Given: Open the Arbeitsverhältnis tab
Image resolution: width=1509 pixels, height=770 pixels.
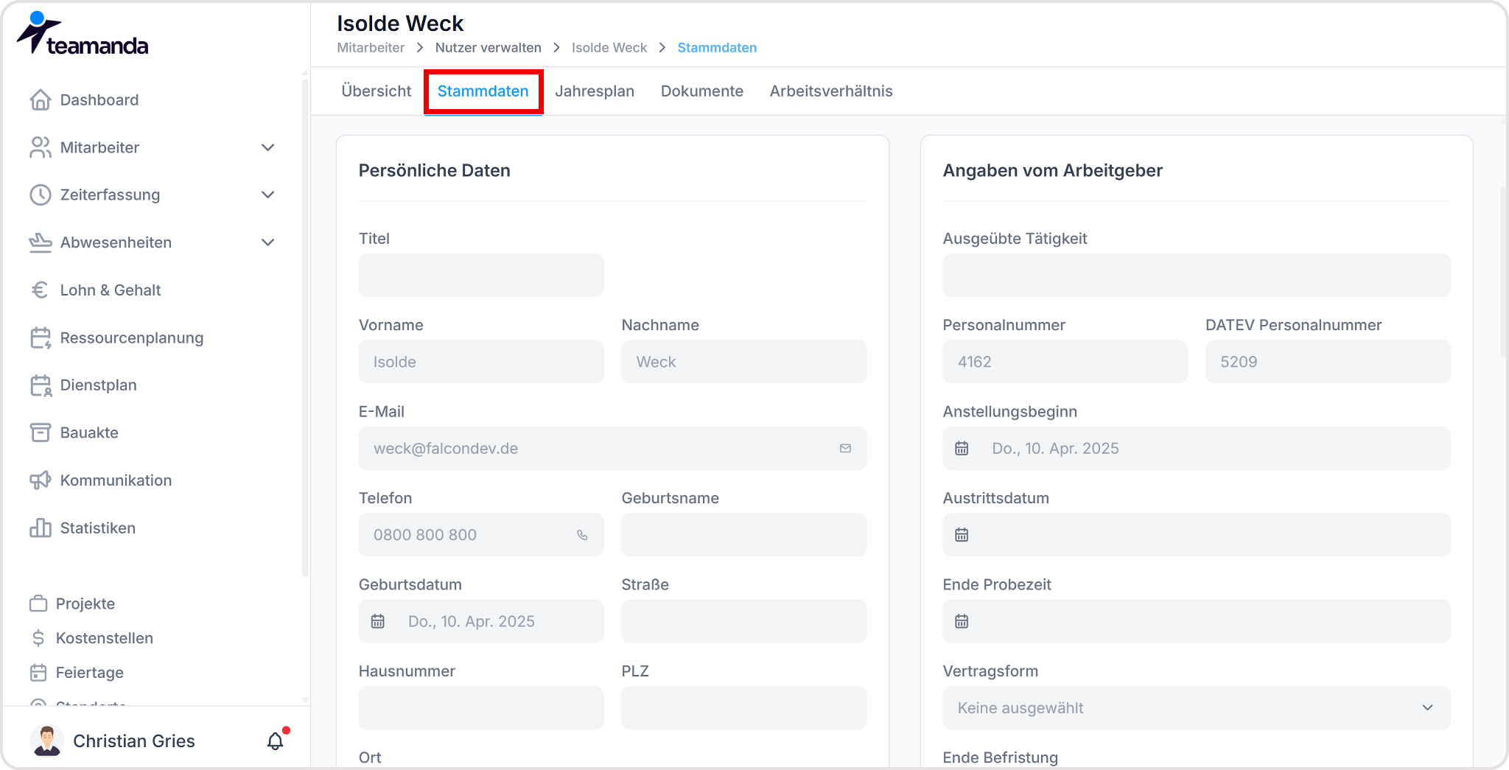Looking at the screenshot, I should click(x=831, y=91).
